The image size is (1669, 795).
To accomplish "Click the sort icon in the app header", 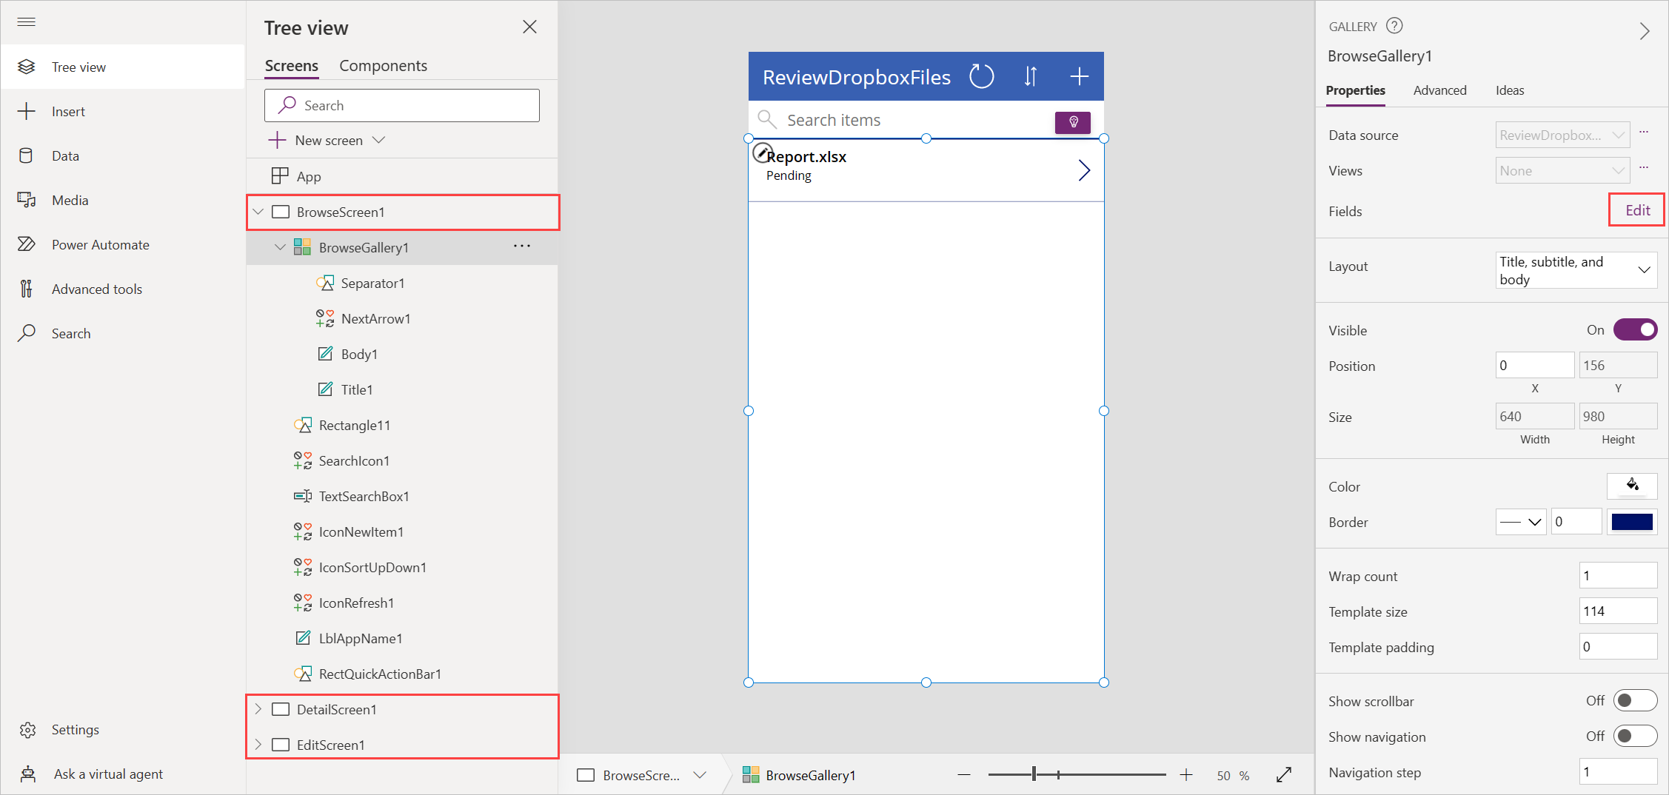I will click(x=1030, y=76).
